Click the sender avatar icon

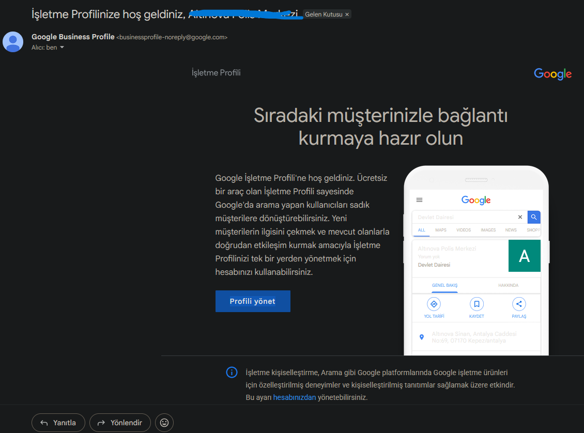click(x=13, y=42)
